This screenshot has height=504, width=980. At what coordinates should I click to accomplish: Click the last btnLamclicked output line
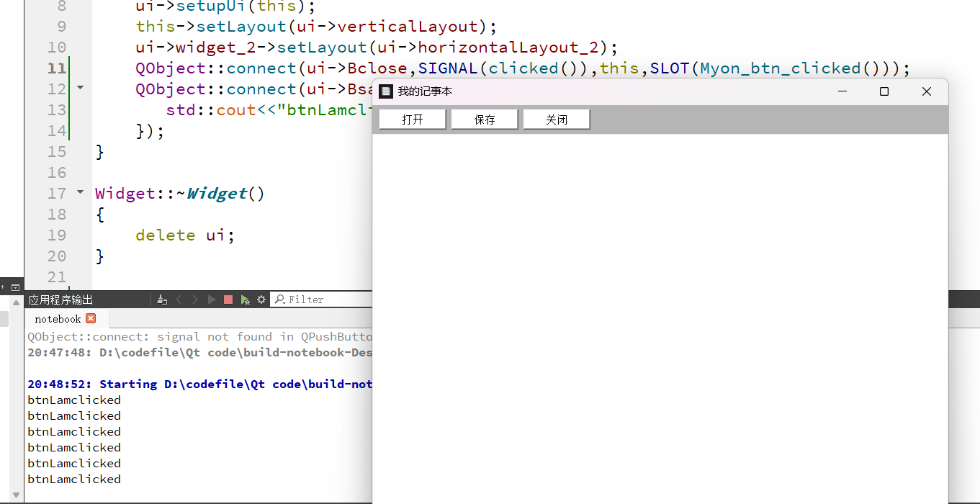(x=74, y=479)
